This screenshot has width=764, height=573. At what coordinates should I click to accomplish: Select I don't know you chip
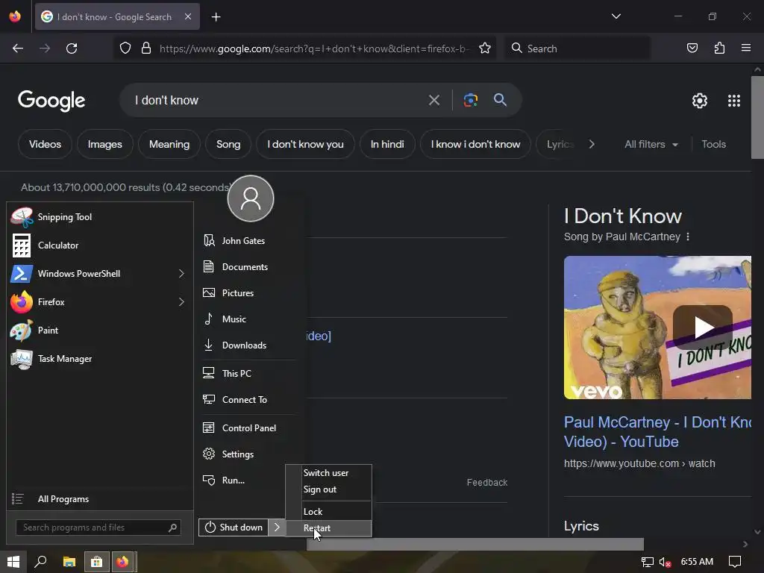click(305, 144)
